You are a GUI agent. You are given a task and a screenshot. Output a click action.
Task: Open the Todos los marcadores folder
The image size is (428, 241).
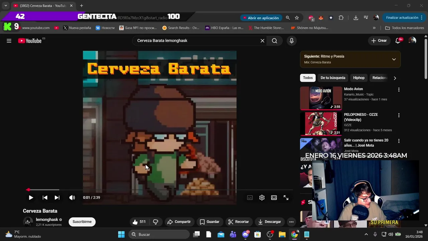click(x=405, y=28)
